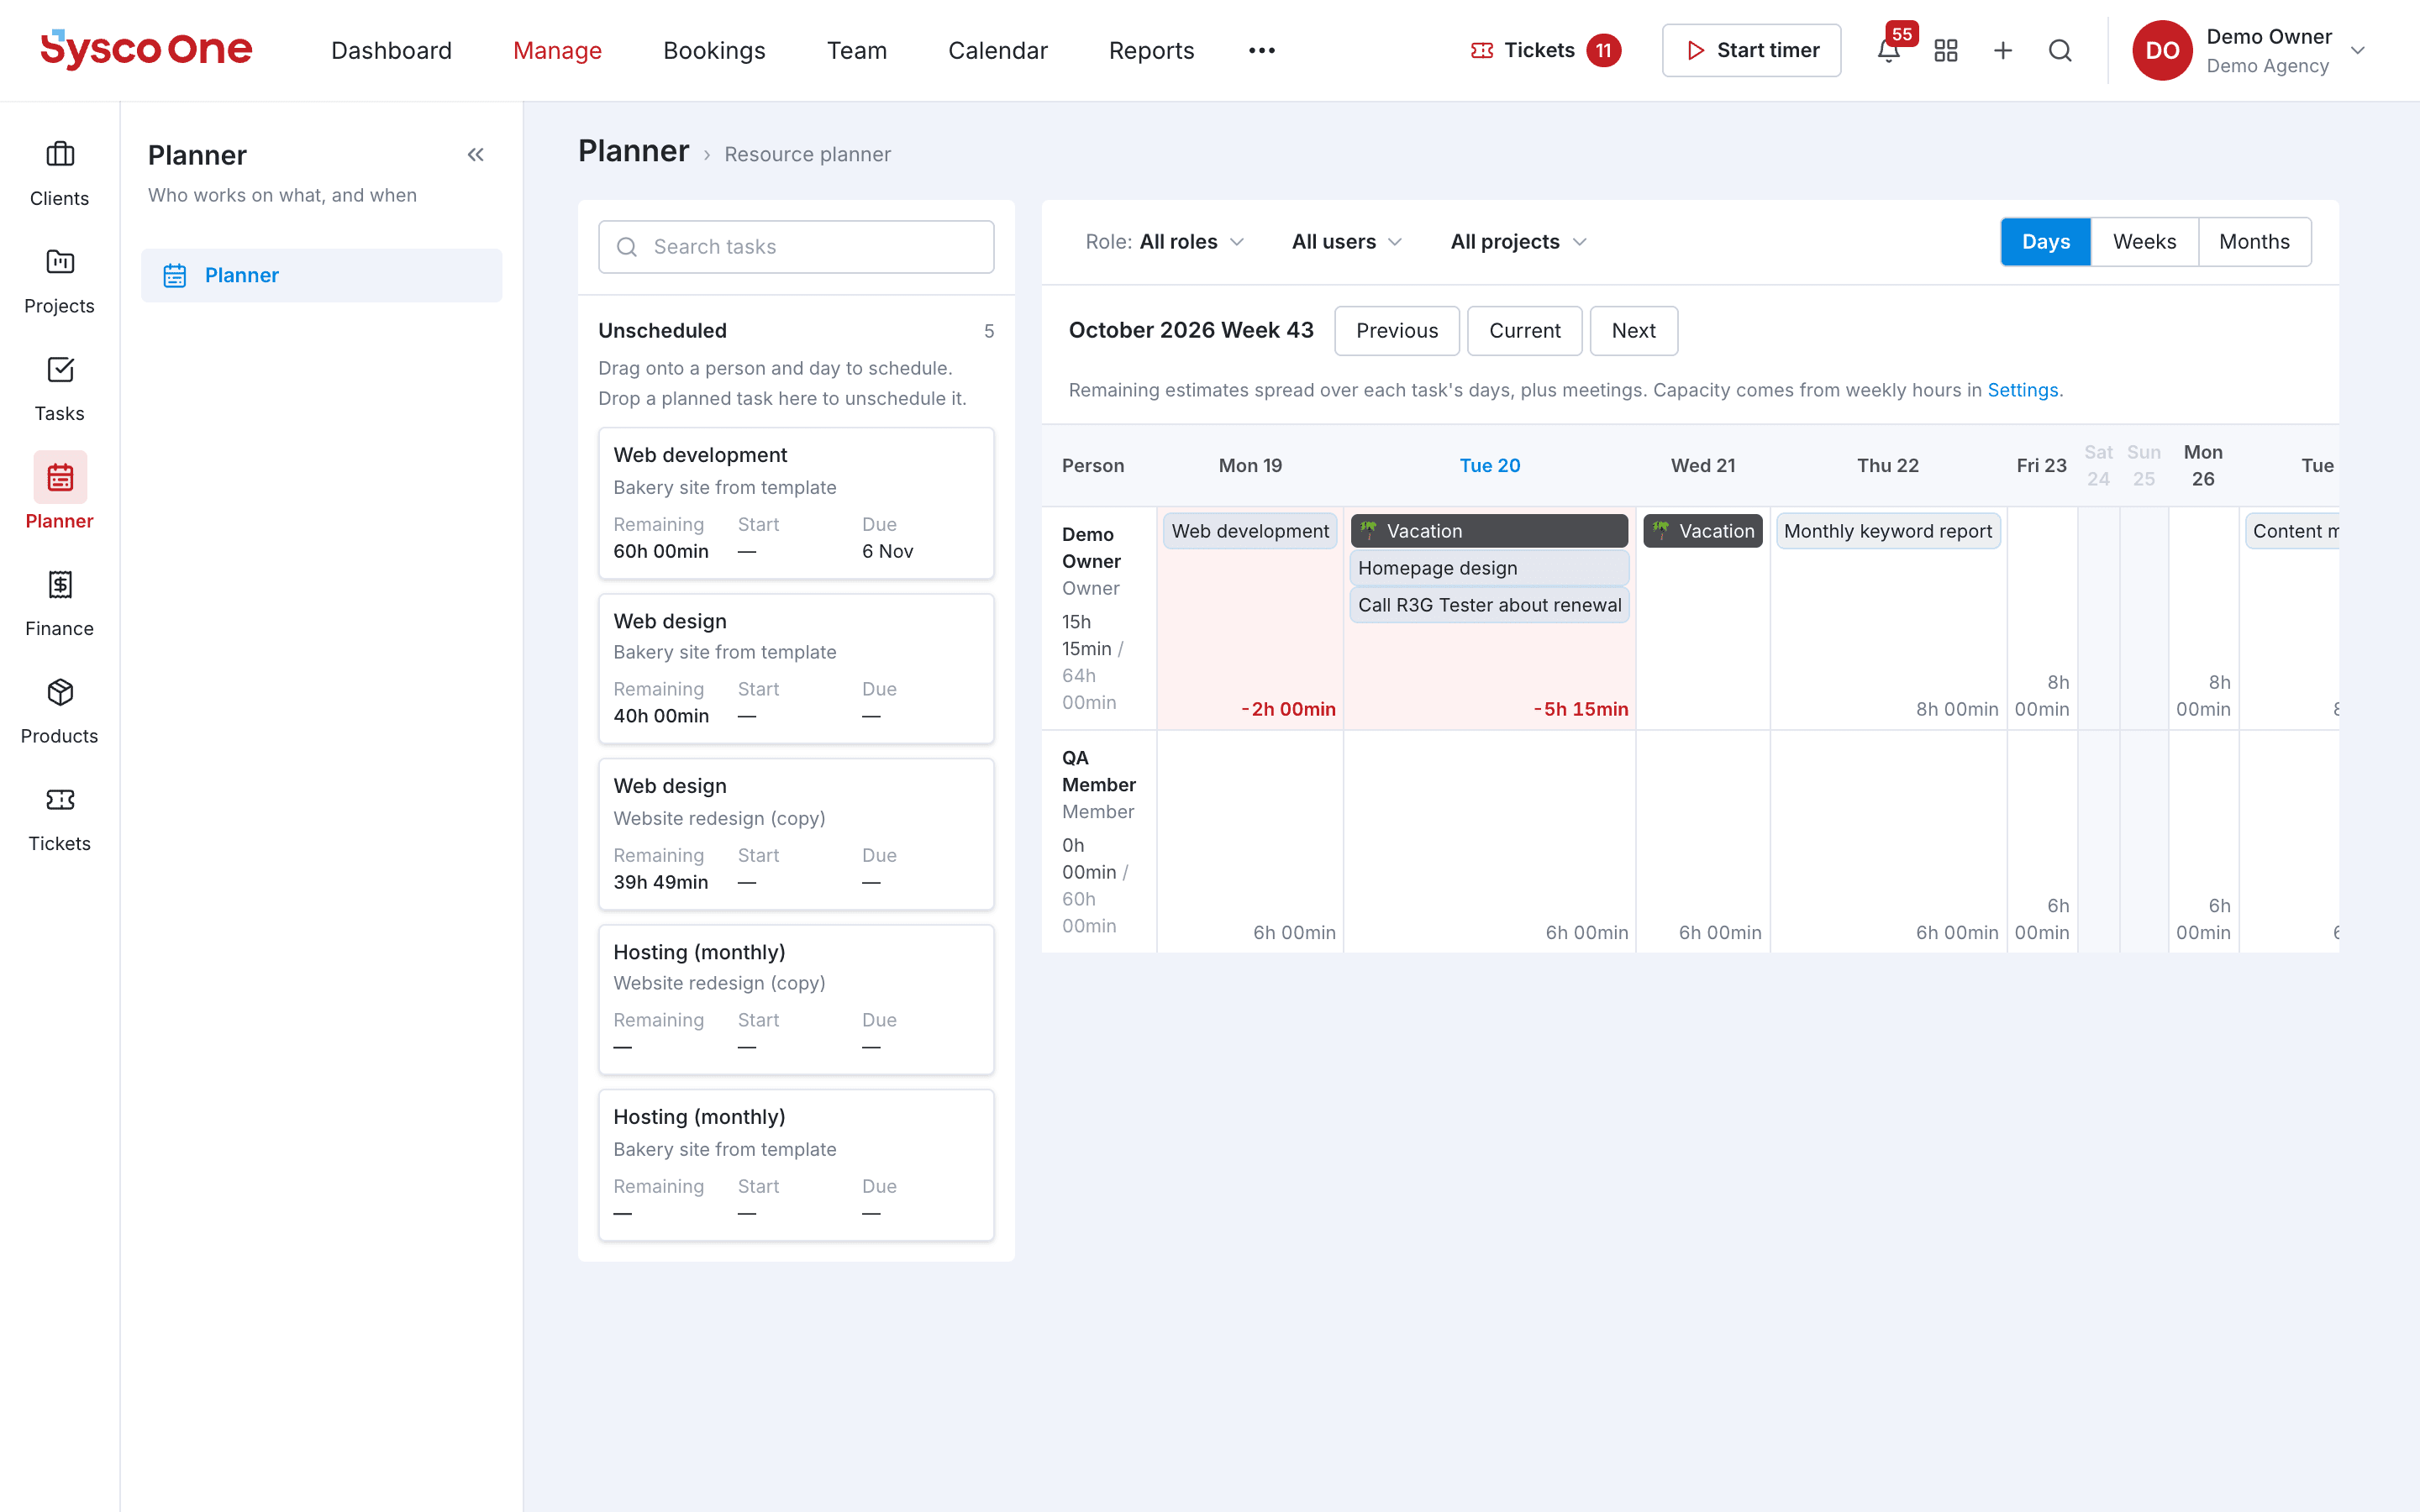Screen dimensions: 2420x1512
Task: Click the QA Member person row
Action: (1098, 841)
